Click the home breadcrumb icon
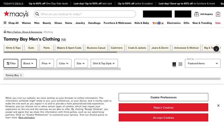Screen dimensions: 224x126 point(5,32)
